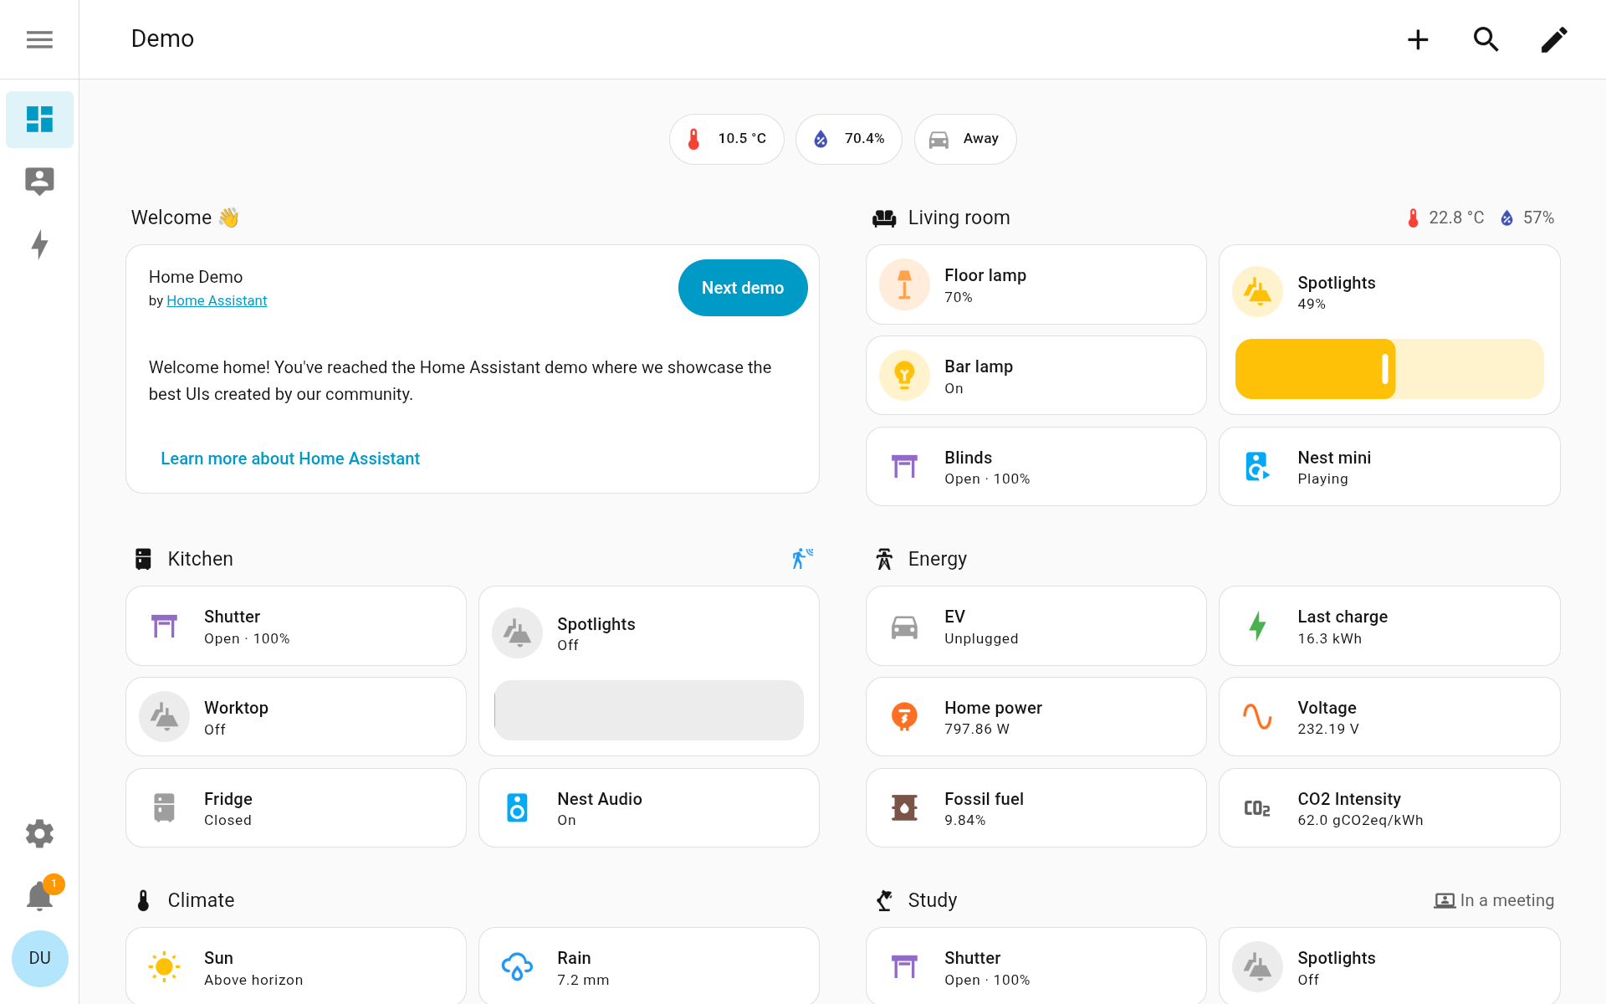The height and width of the screenshot is (1004, 1606).
Task: Click the Away car presence badge
Action: [965, 139]
